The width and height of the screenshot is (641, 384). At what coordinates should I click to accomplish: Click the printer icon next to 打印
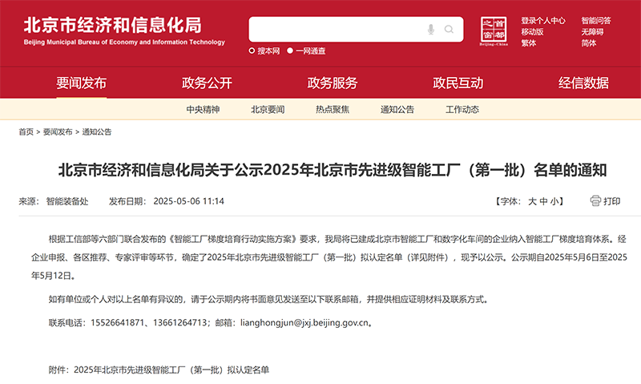coord(595,200)
